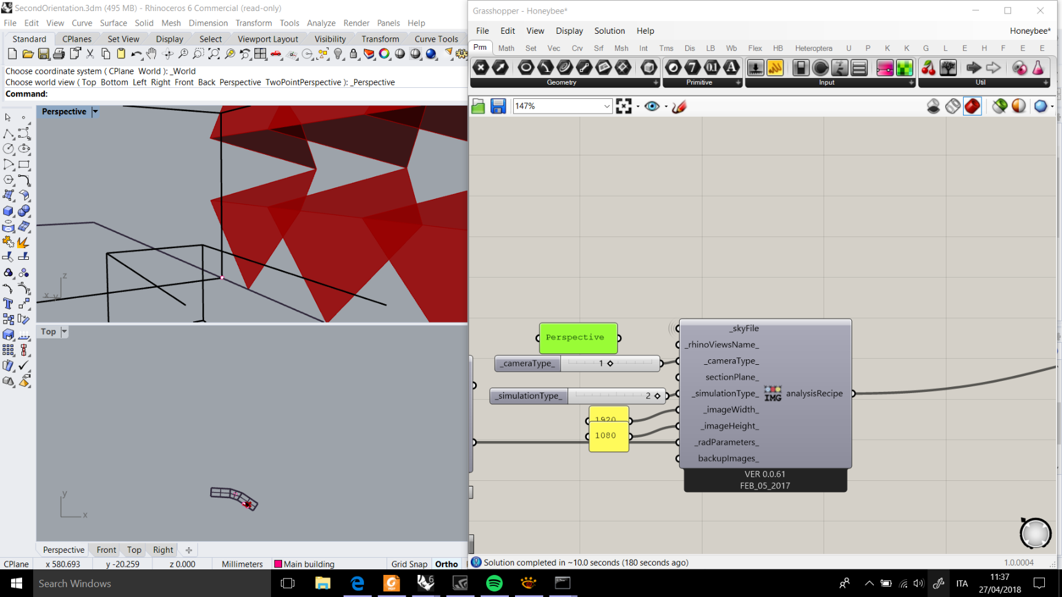Open the Perspective viewport title dropdown arrow
Image resolution: width=1062 pixels, height=597 pixels.
pos(95,112)
